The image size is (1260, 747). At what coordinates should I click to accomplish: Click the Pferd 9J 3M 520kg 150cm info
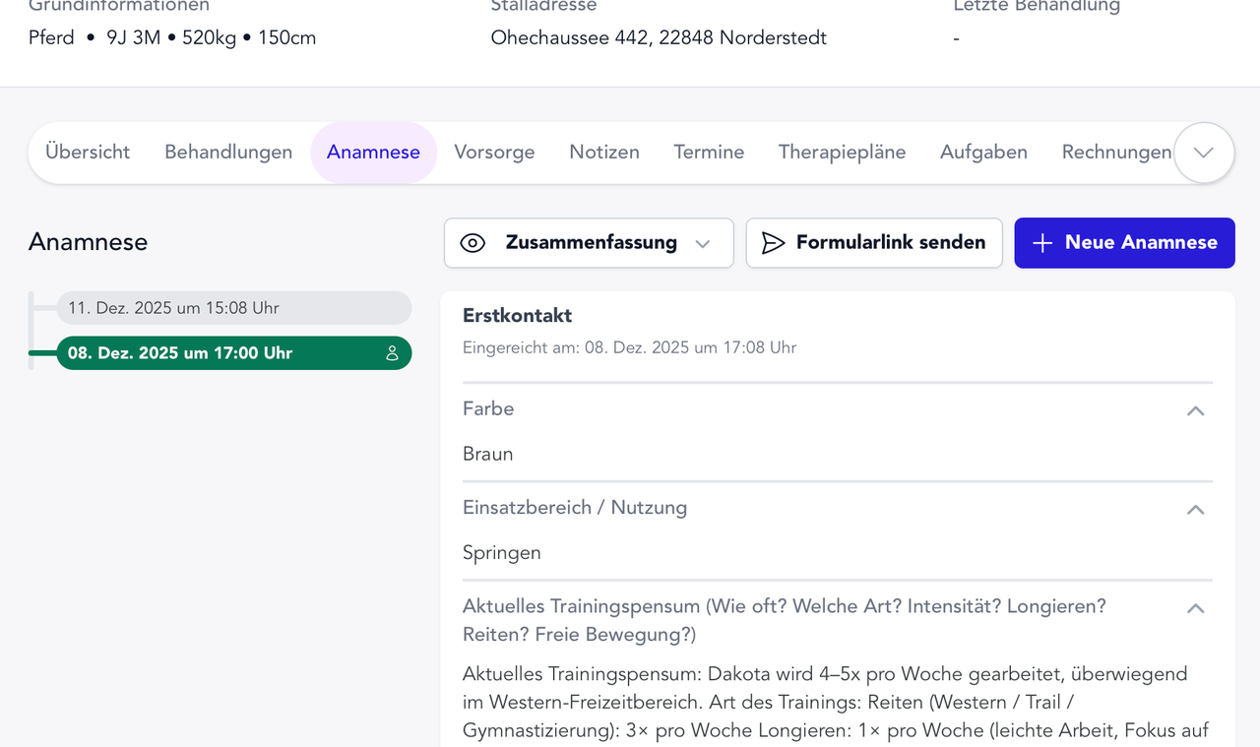(x=172, y=38)
